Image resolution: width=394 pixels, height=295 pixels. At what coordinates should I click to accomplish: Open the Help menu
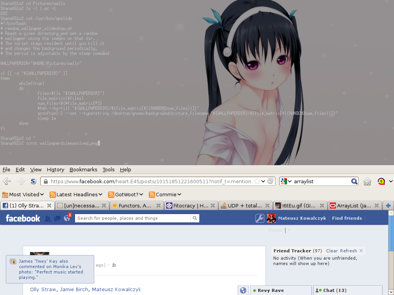pyautogui.click(x=125, y=169)
